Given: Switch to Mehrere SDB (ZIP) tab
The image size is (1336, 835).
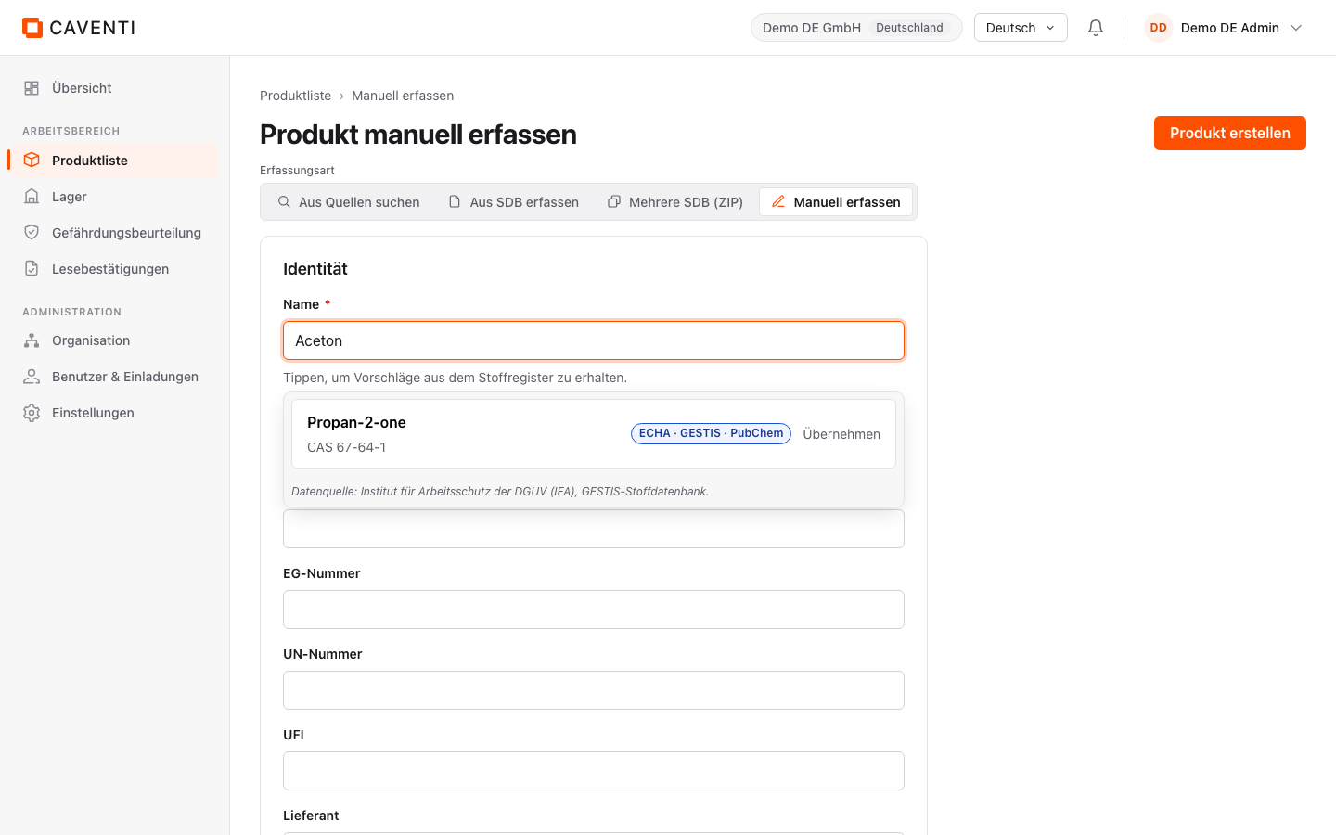Looking at the screenshot, I should (675, 201).
